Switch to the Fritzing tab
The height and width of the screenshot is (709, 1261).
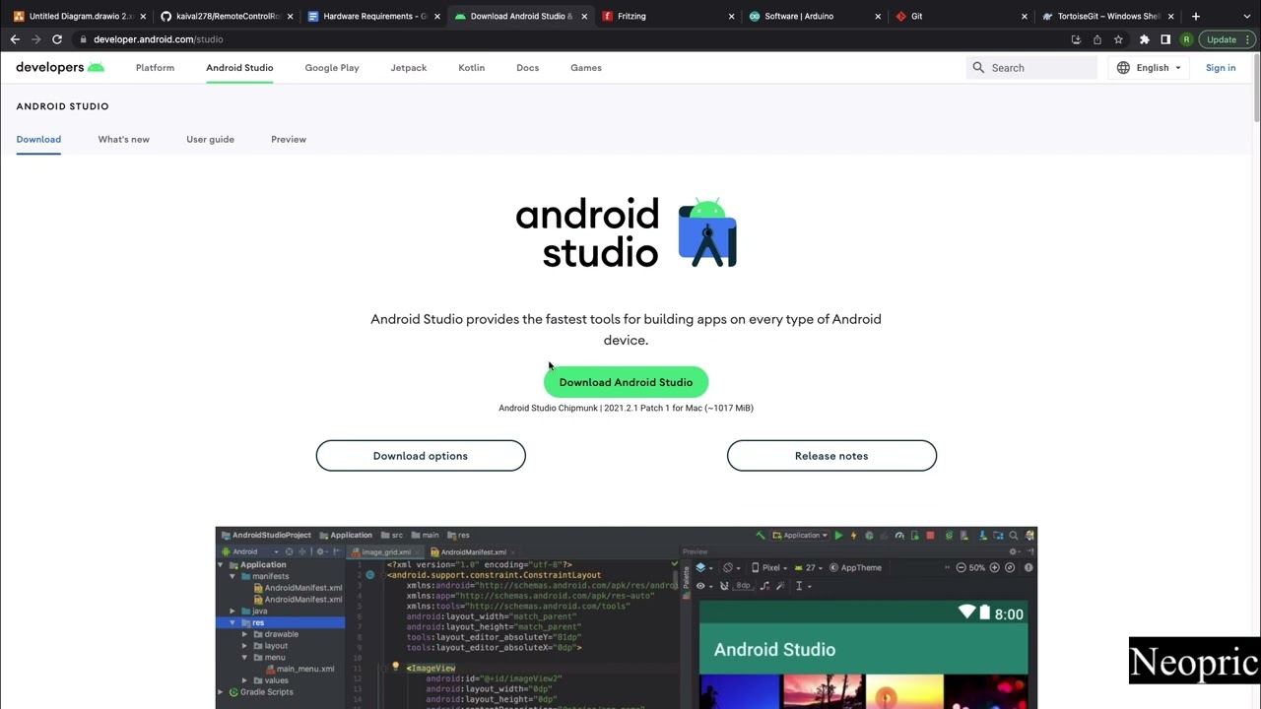(x=667, y=16)
